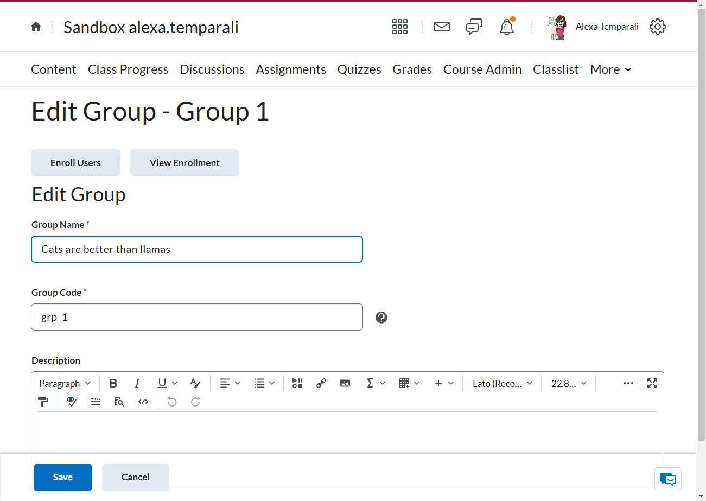Click the Group Code help icon
The height and width of the screenshot is (501, 706).
tap(381, 318)
